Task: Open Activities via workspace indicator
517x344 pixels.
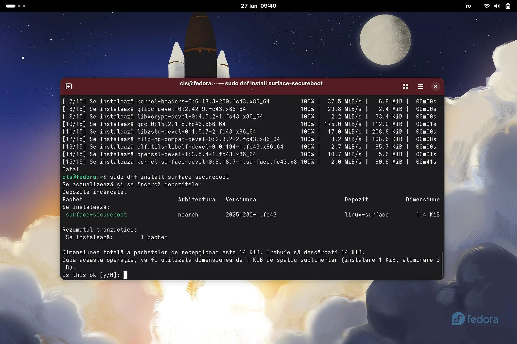Action: pos(15,6)
